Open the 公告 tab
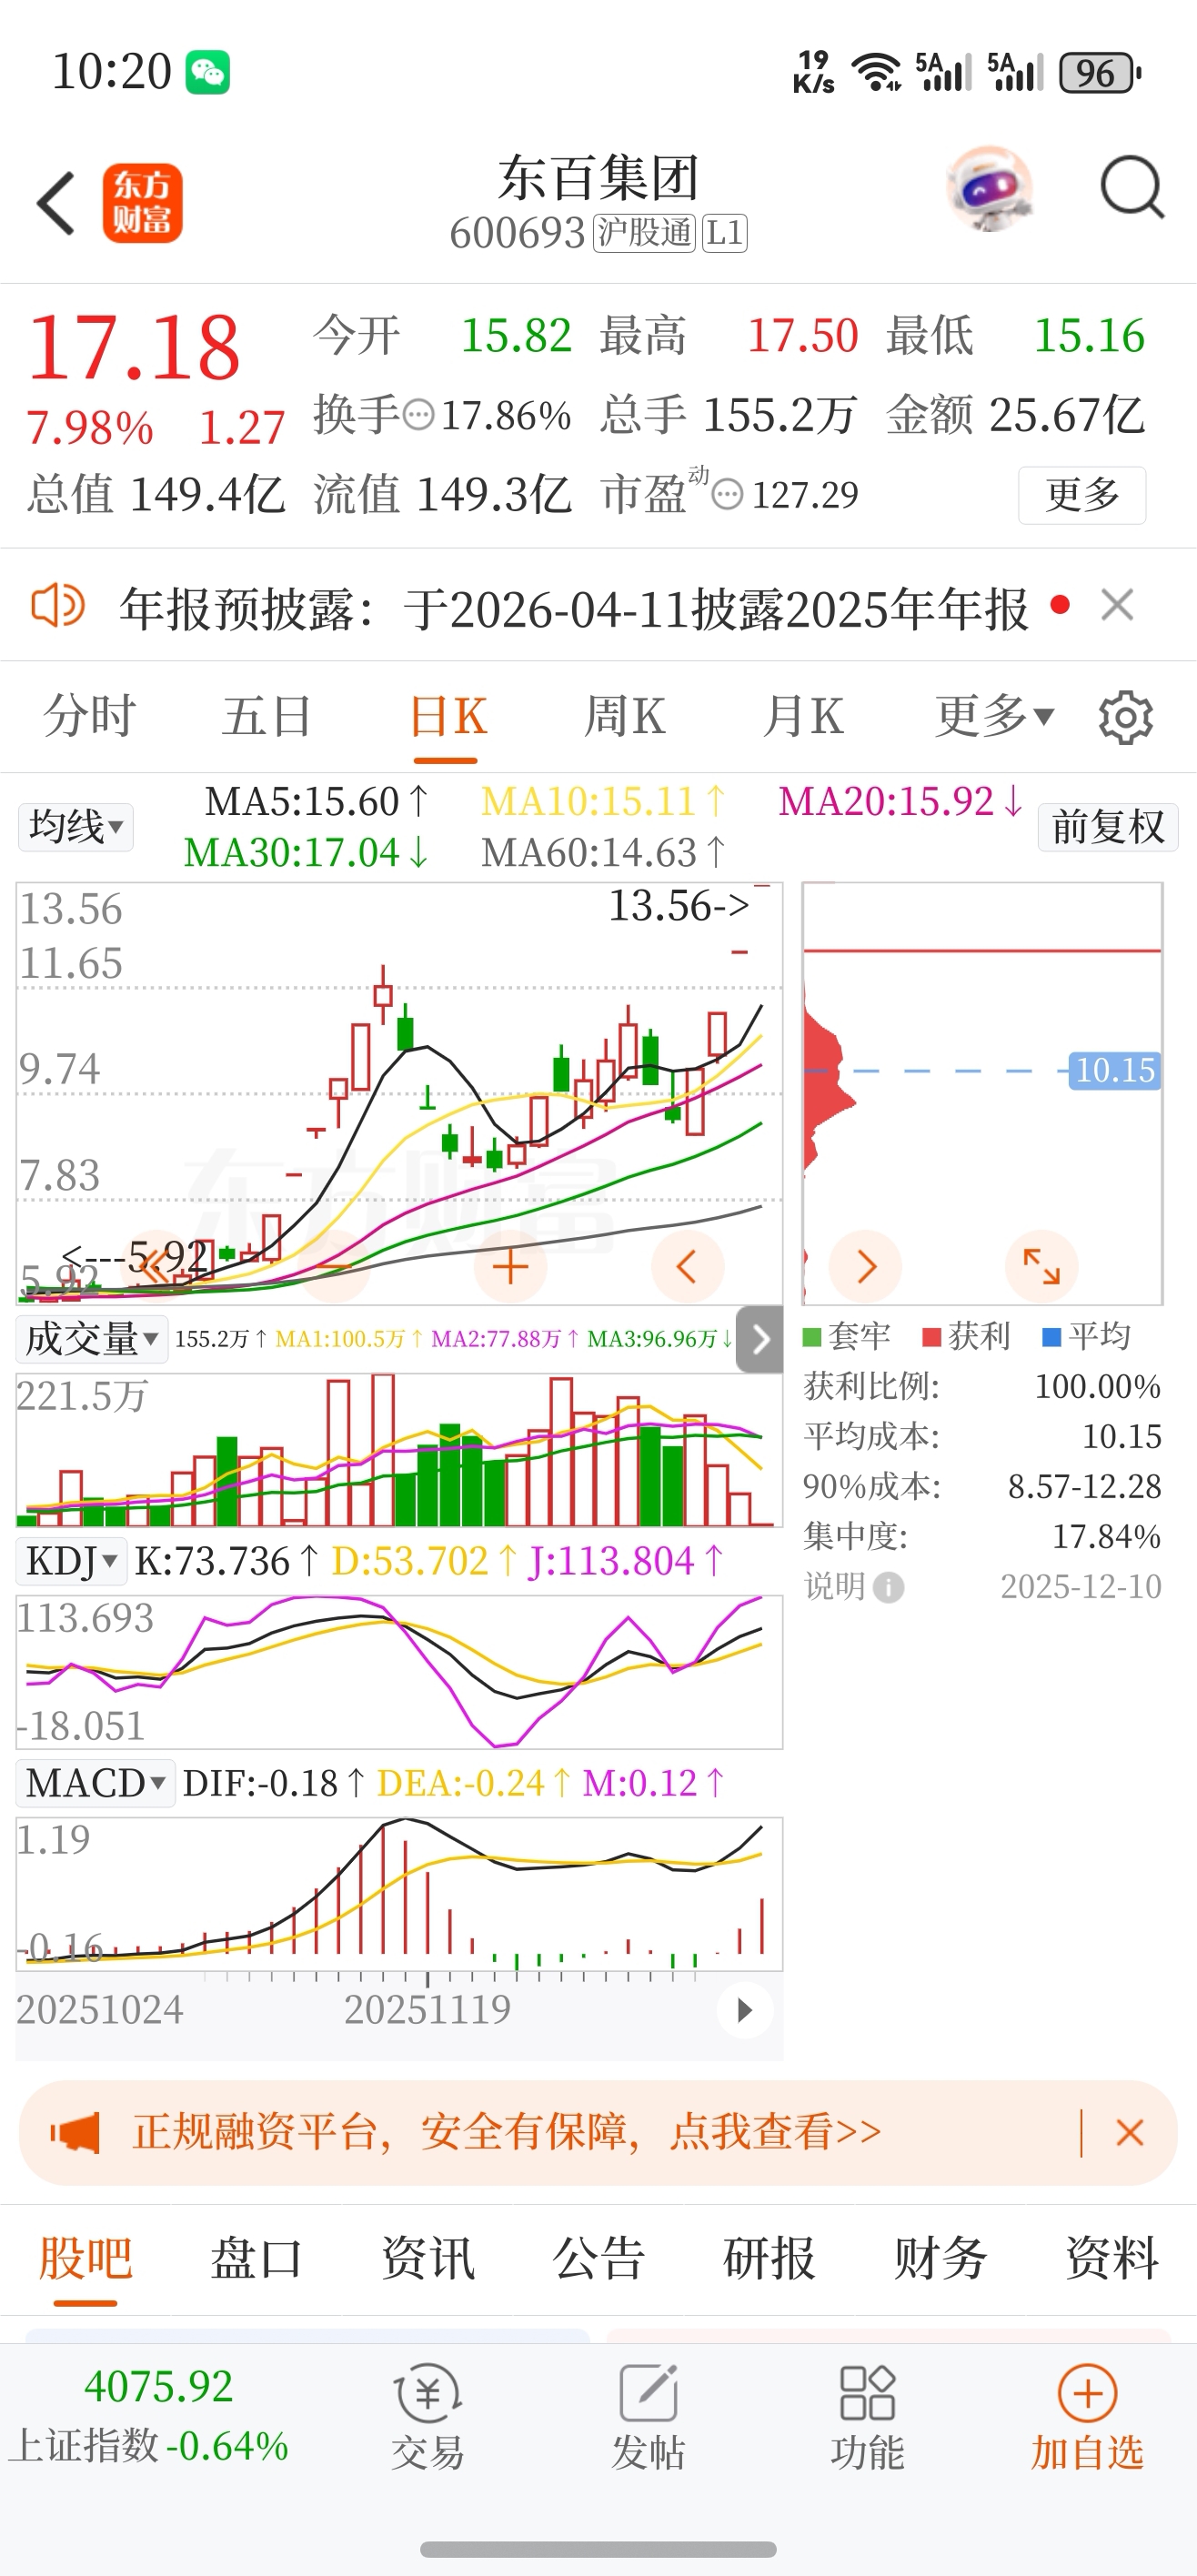Viewport: 1197px width, 2576px height. pos(599,2259)
